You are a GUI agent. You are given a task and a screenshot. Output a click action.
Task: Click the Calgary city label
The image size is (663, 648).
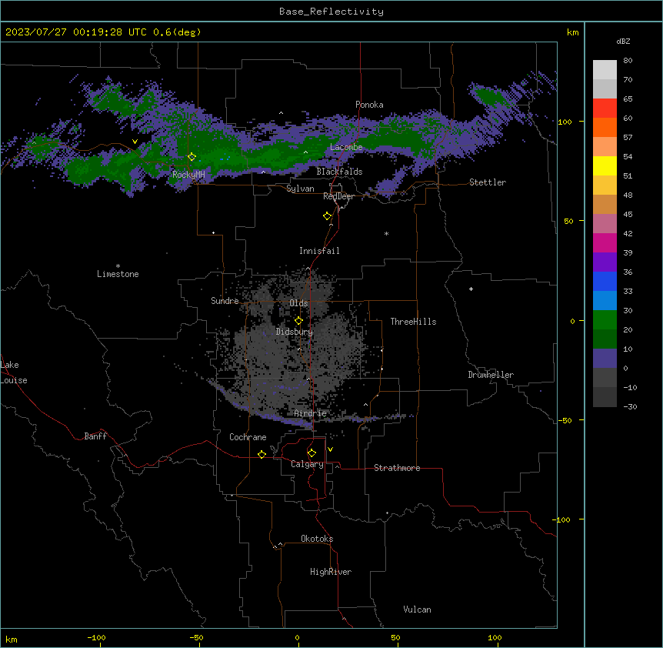click(307, 464)
